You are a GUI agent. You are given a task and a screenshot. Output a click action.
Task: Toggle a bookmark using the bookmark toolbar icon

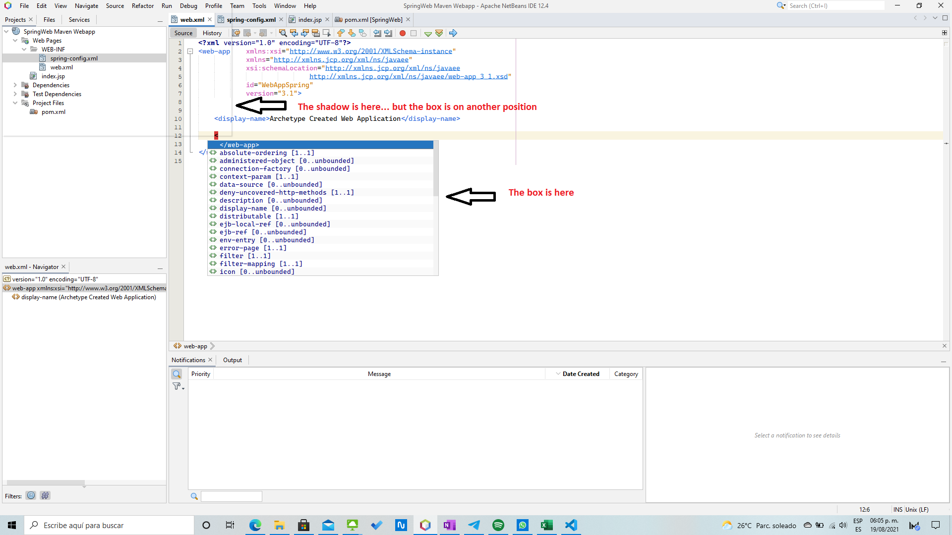(363, 33)
